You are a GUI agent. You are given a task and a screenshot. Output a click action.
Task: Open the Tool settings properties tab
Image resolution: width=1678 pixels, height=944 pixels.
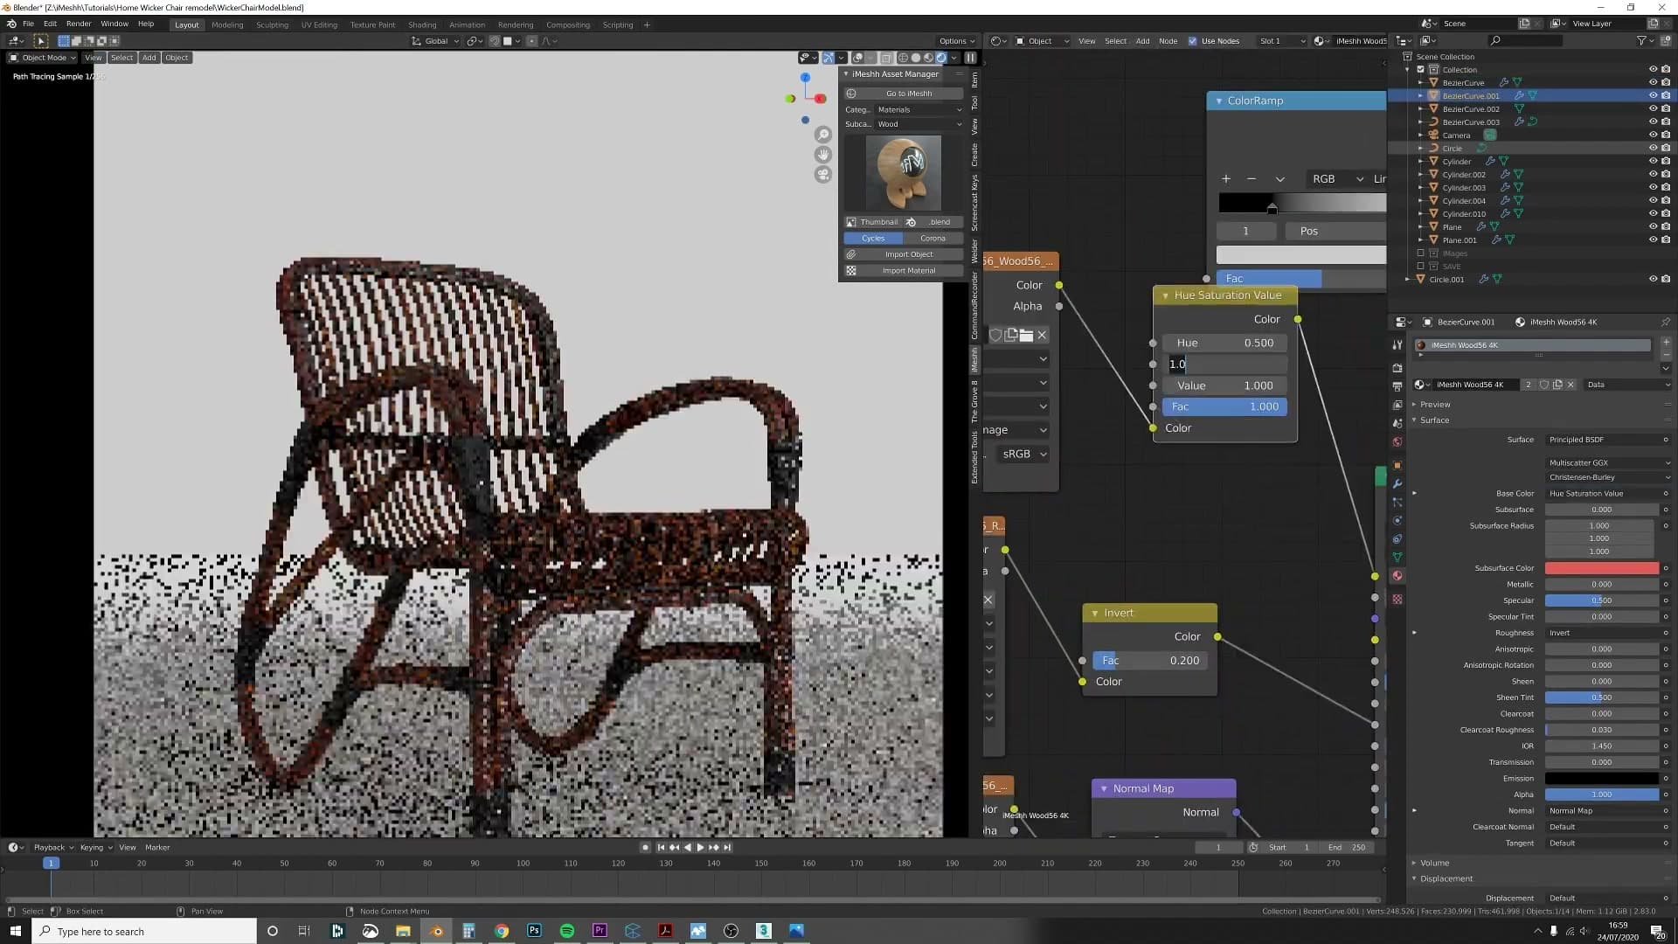pyautogui.click(x=1397, y=344)
